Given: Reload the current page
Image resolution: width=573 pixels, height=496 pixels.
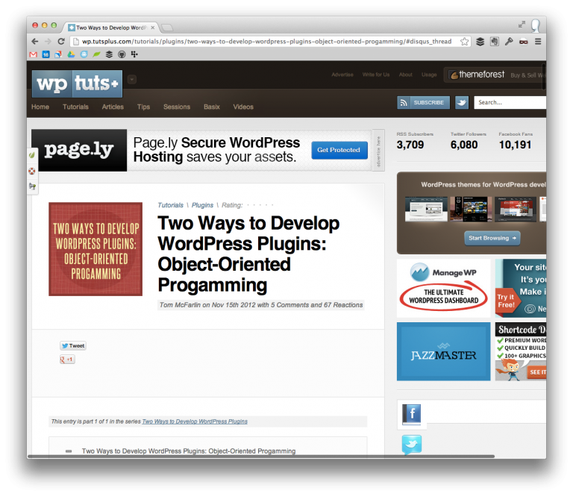Looking at the screenshot, I should 61,42.
